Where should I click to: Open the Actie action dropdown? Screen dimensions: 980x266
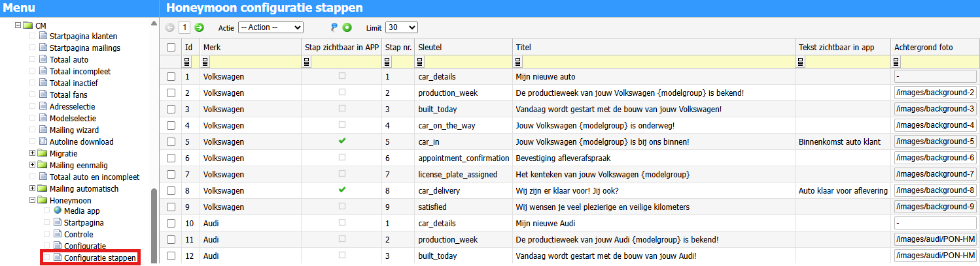click(271, 27)
